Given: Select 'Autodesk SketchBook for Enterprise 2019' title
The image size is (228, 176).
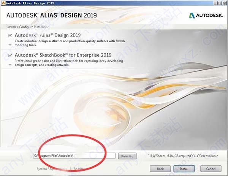Looking at the screenshot, I should click(x=63, y=55).
